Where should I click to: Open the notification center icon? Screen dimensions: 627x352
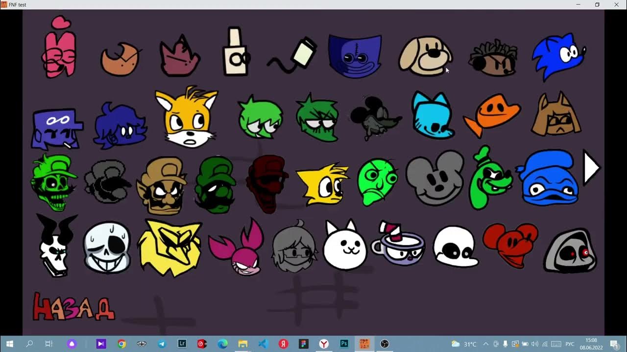614,344
